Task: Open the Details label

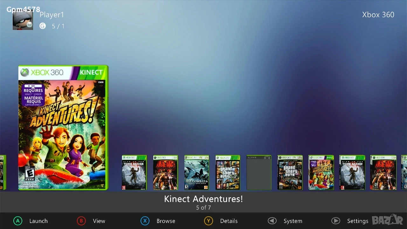Action: click(x=229, y=221)
